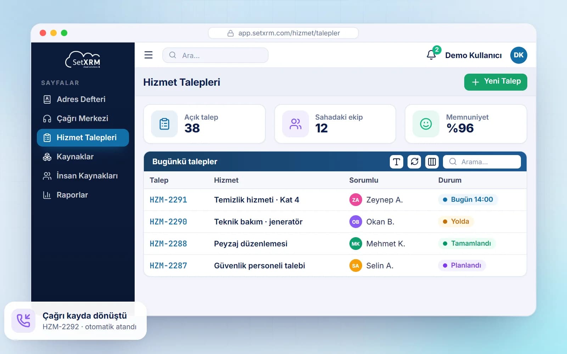Open request HZM-2288 link

coord(168,244)
